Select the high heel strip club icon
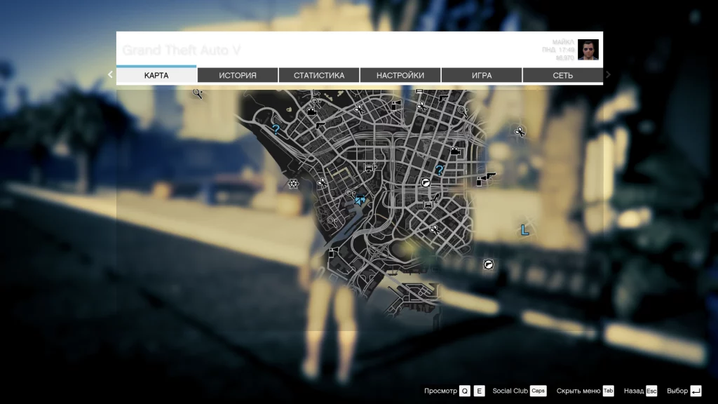This screenshot has height=404, width=718. click(x=435, y=198)
